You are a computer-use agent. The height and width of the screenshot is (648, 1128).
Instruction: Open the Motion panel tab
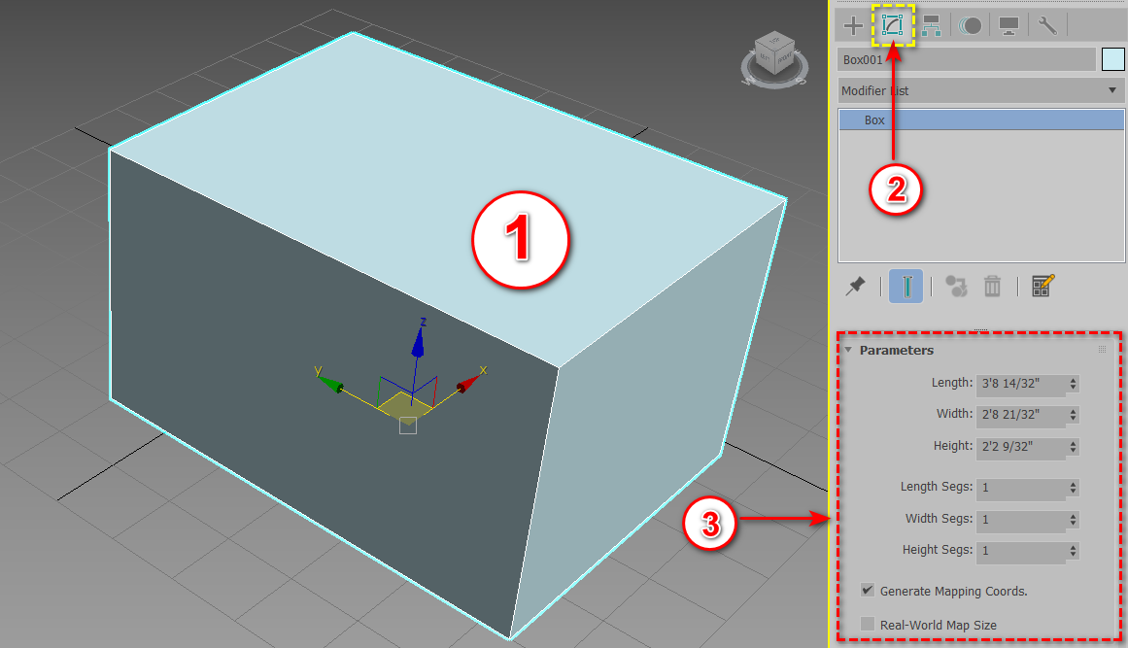point(970,25)
